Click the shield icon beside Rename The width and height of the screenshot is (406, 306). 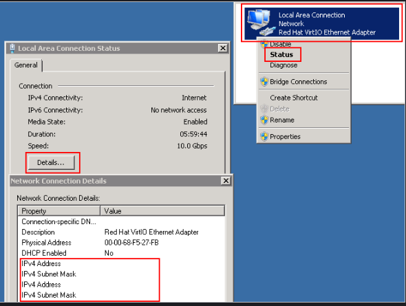(264, 120)
